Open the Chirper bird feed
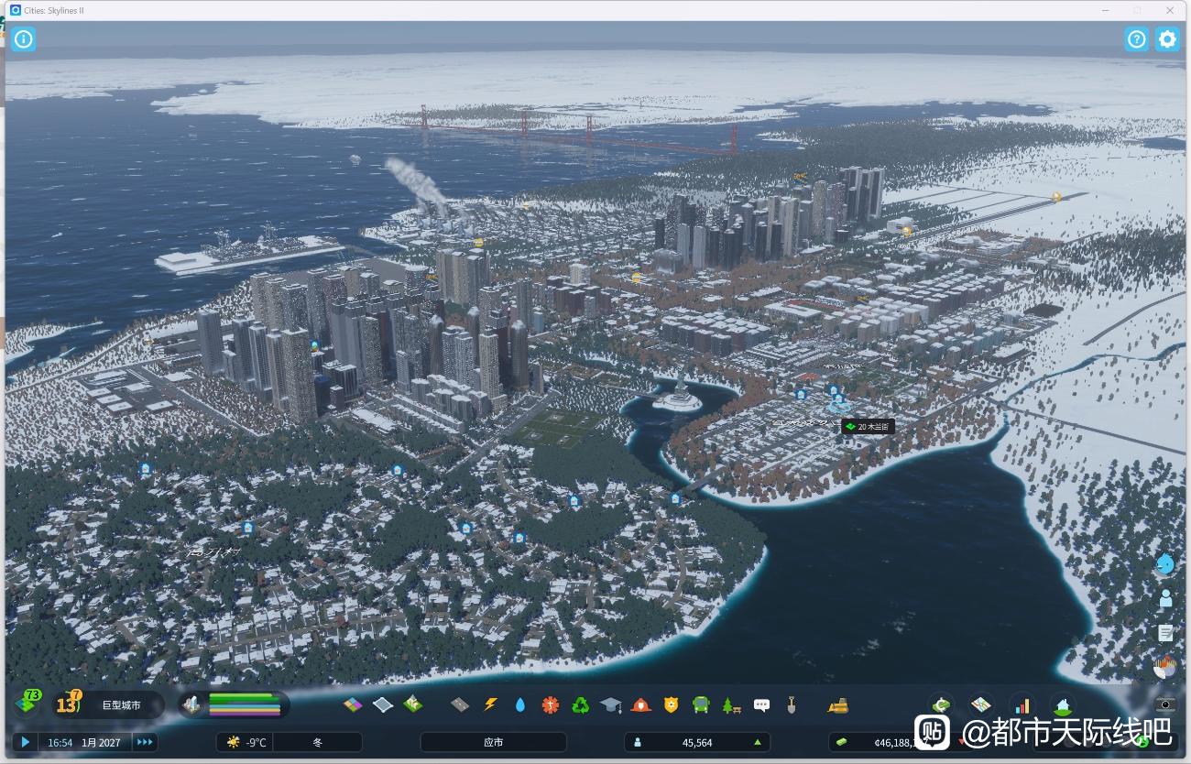1191x764 pixels. coord(1164,563)
